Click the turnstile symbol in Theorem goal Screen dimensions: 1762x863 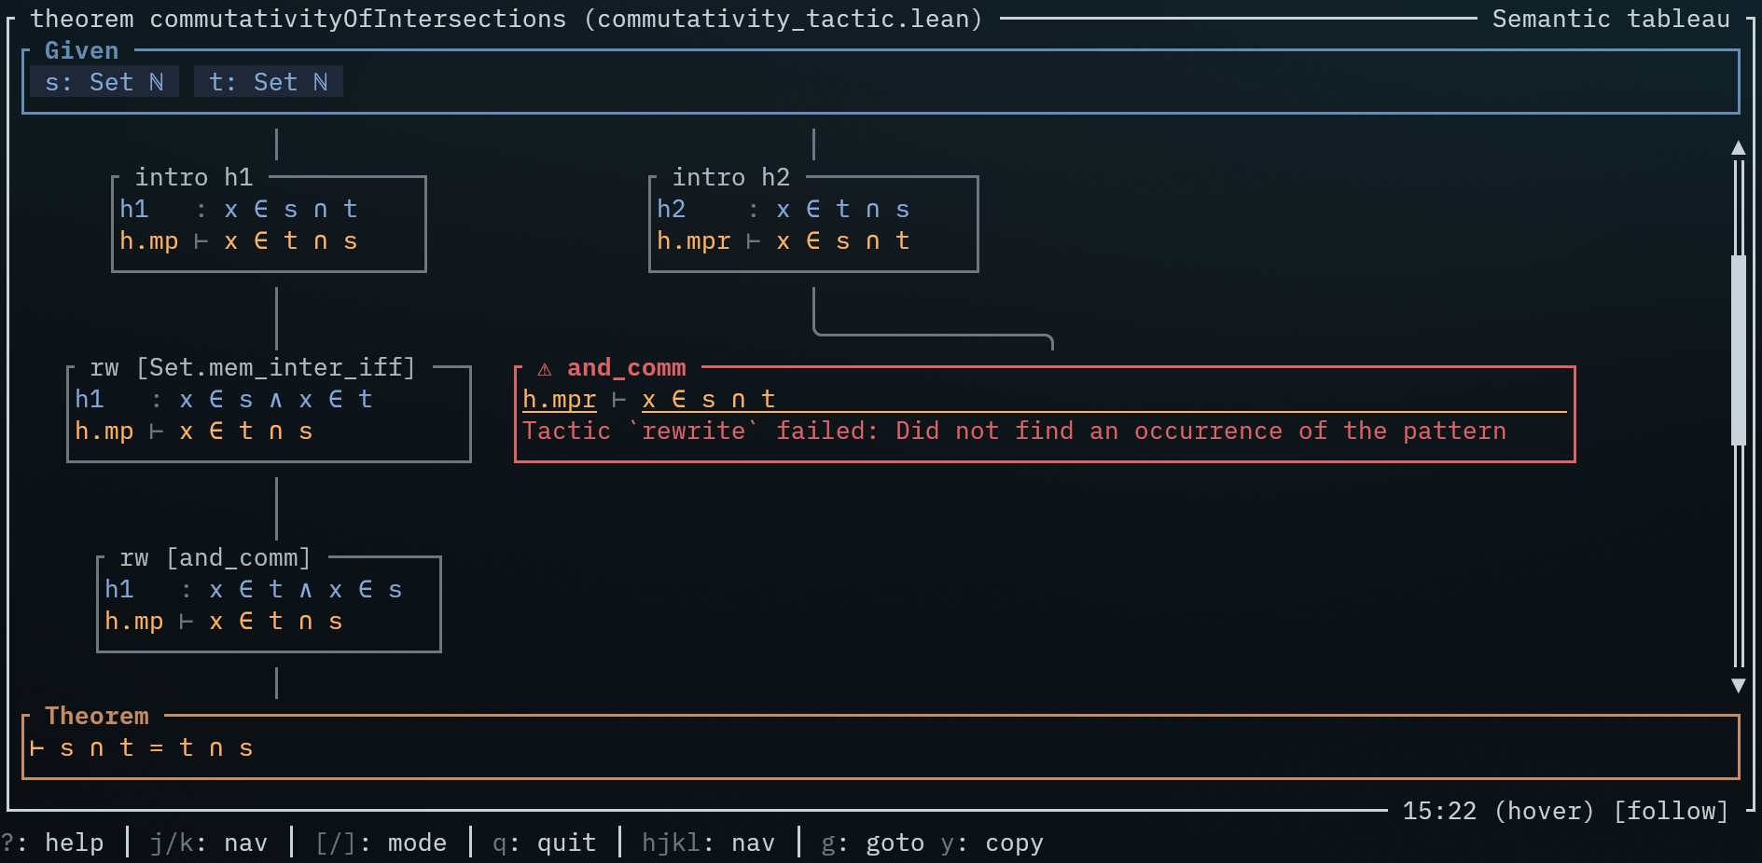coord(37,748)
